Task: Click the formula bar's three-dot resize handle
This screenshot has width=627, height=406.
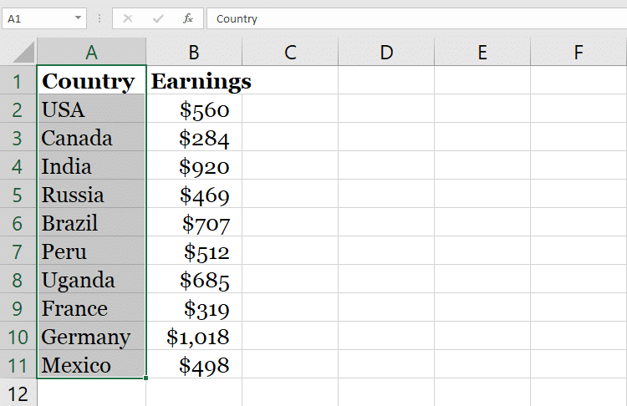Action: click(99, 18)
